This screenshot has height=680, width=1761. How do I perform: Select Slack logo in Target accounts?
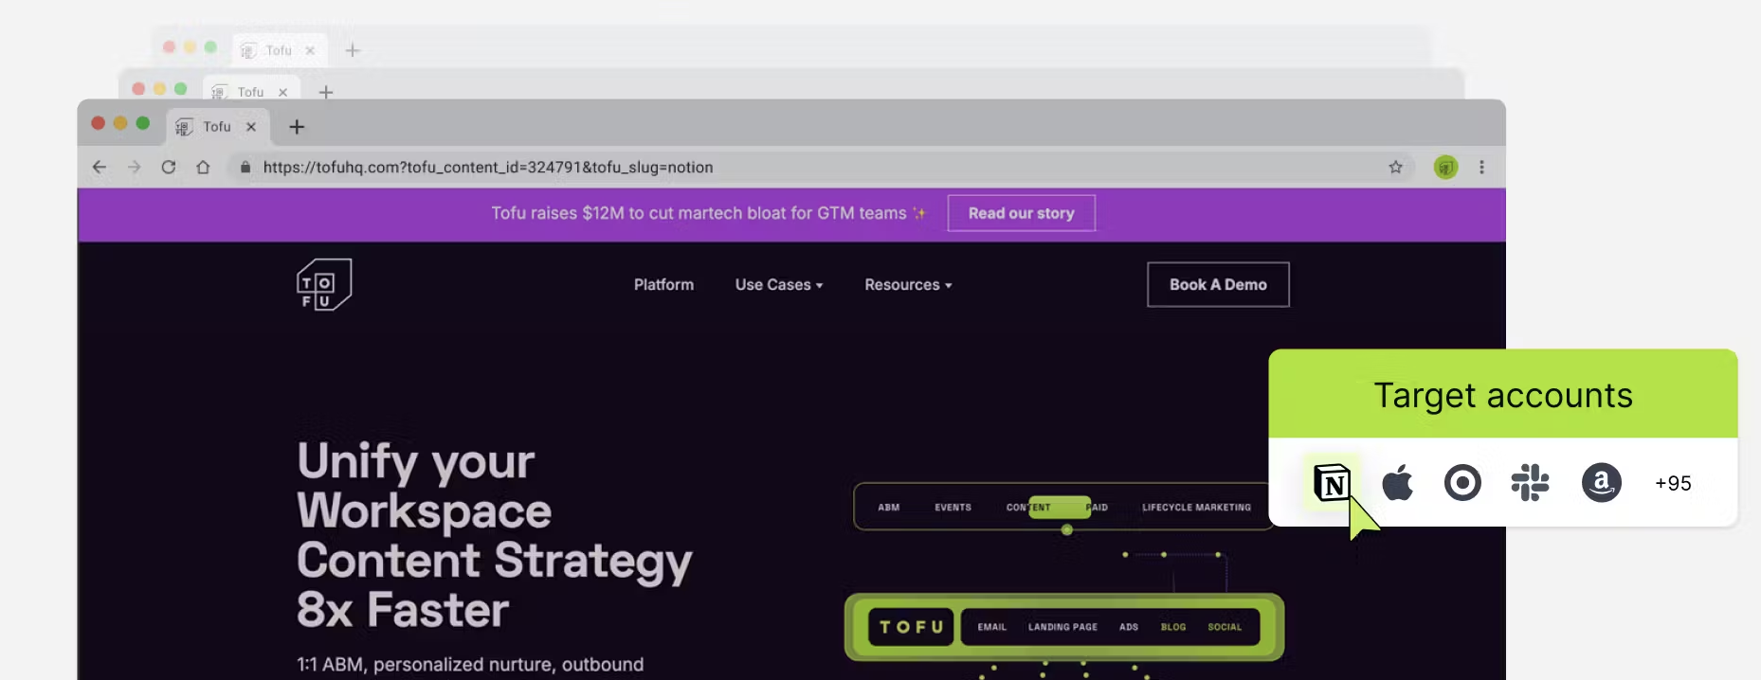coord(1530,483)
